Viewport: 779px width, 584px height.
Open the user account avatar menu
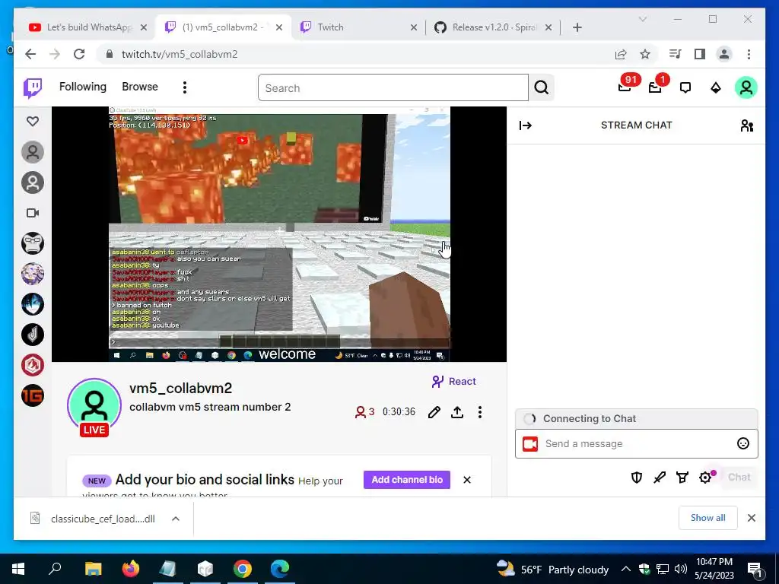[746, 88]
